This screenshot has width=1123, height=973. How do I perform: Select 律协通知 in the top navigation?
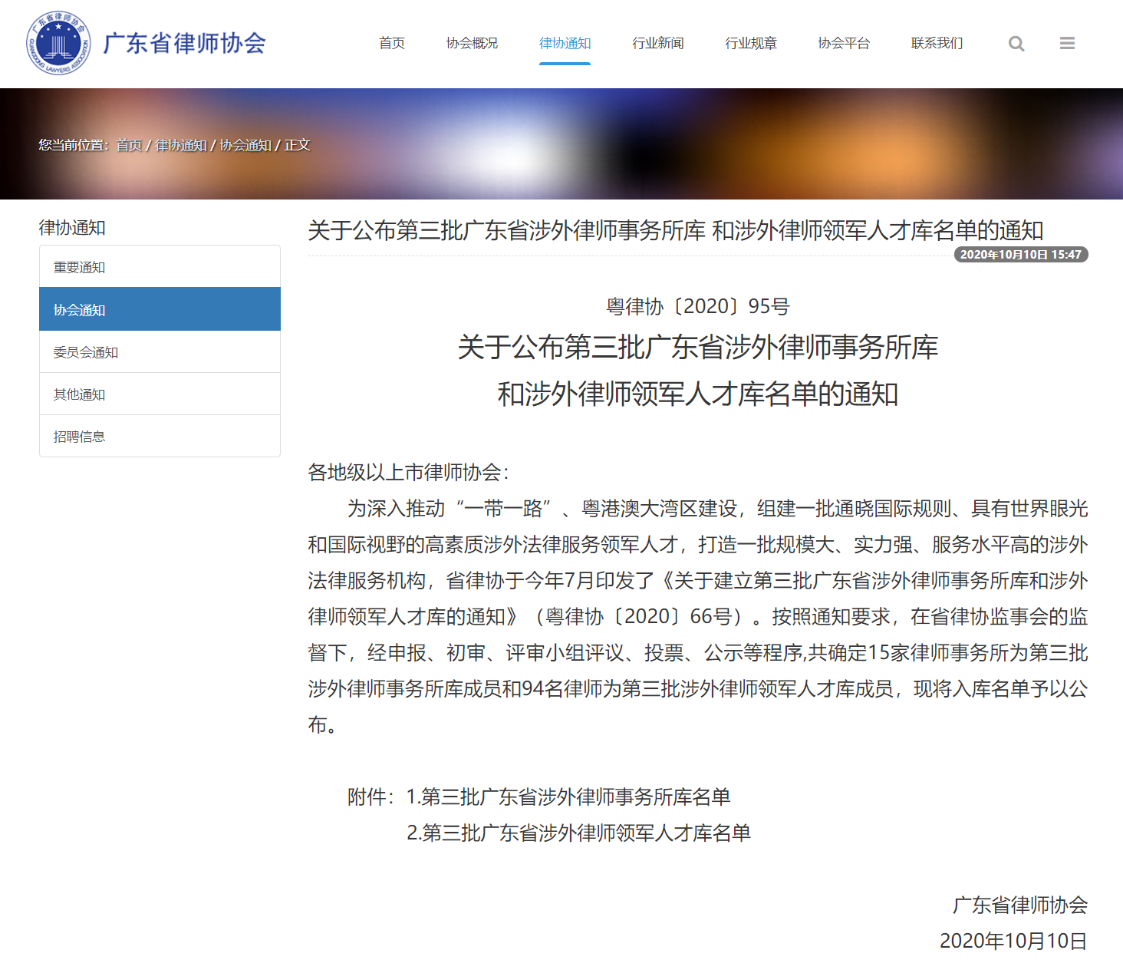[565, 44]
